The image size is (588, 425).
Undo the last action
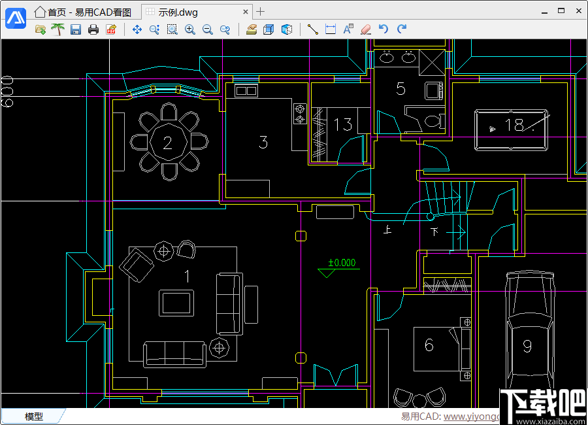(384, 29)
